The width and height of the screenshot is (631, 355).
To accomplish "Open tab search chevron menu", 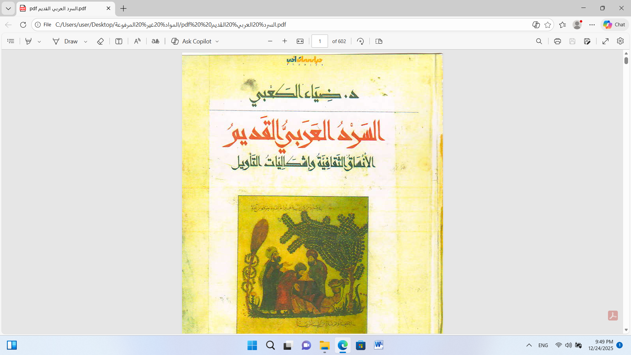I will tap(8, 9).
